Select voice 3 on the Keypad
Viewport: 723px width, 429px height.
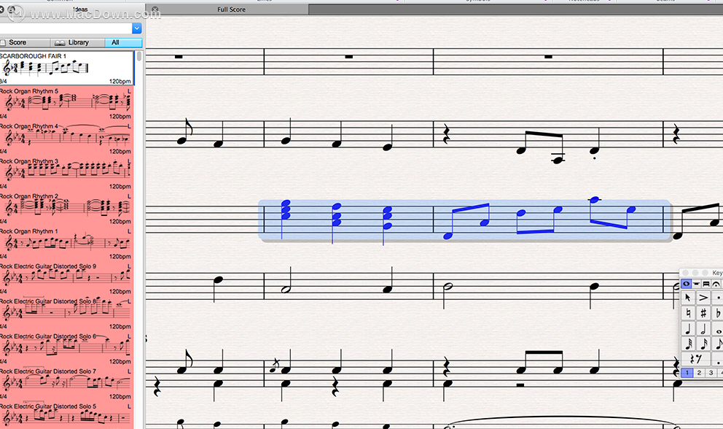[x=711, y=373]
